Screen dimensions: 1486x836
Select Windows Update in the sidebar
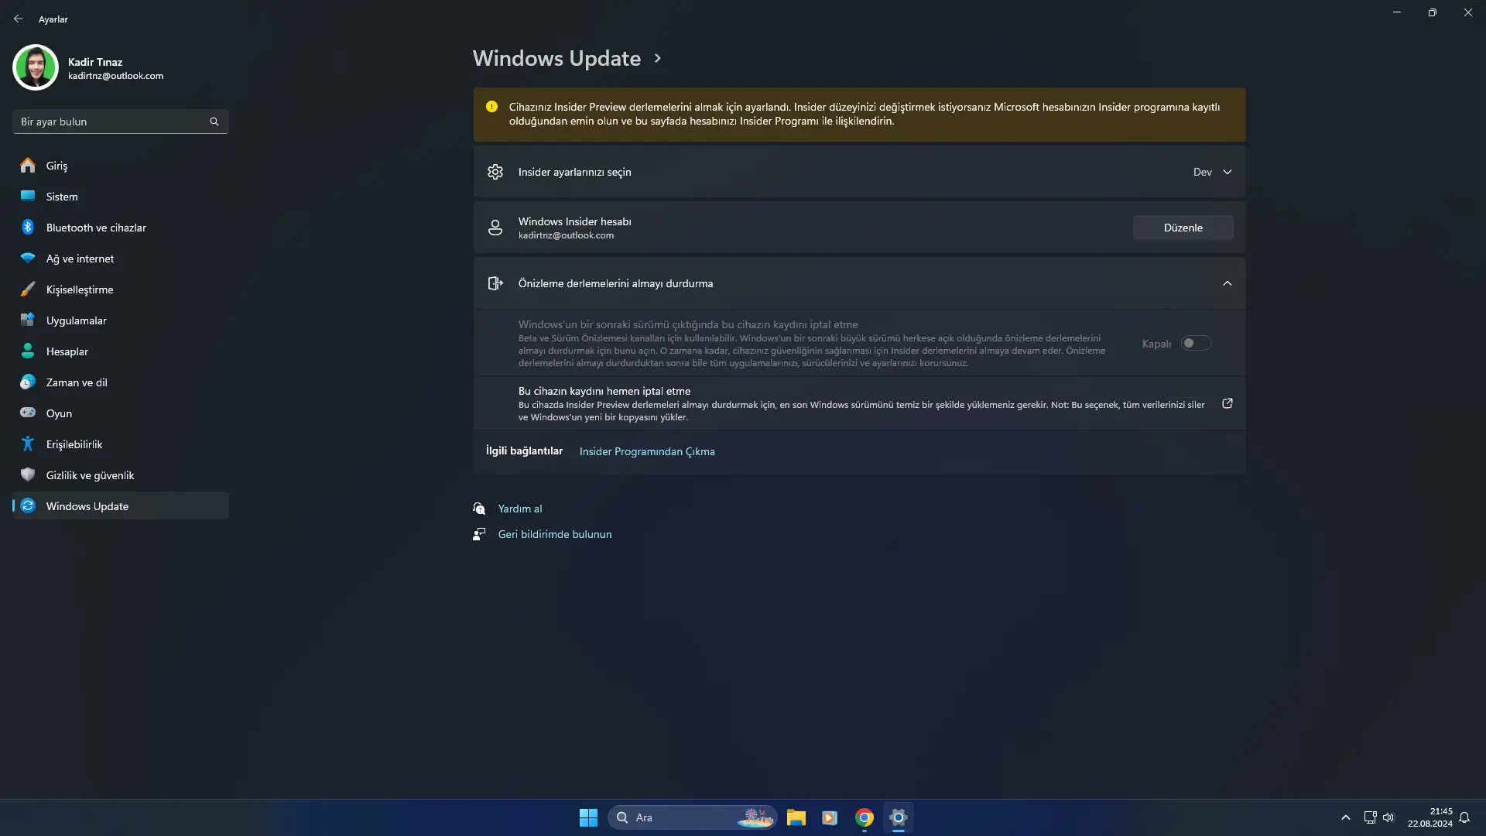coord(121,506)
